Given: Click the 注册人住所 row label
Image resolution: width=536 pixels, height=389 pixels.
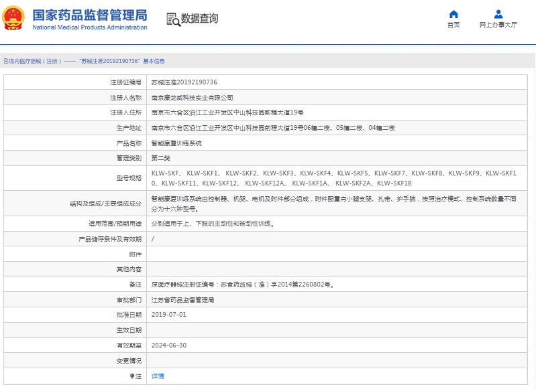Looking at the screenshot, I should click(x=125, y=112).
